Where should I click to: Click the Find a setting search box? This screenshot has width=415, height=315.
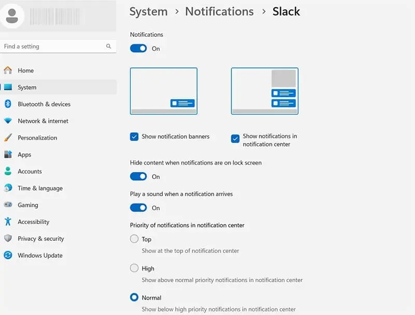(x=58, y=46)
